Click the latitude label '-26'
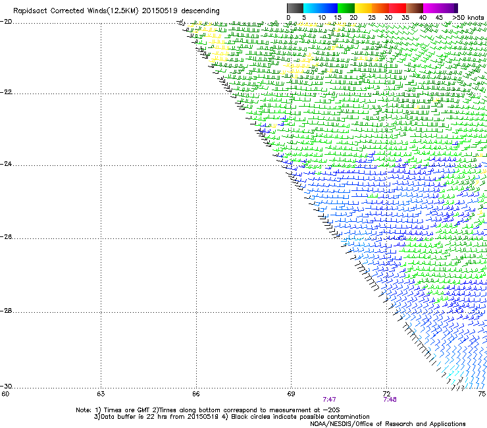 (x=6, y=237)
